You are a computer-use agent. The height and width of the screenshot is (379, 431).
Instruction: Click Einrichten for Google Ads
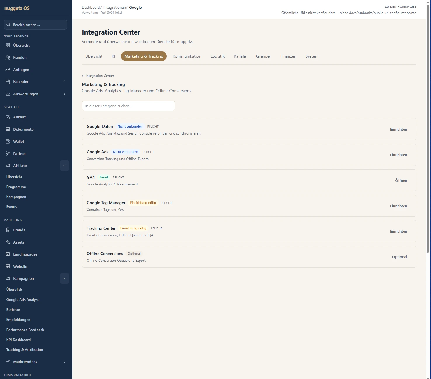[x=399, y=155]
